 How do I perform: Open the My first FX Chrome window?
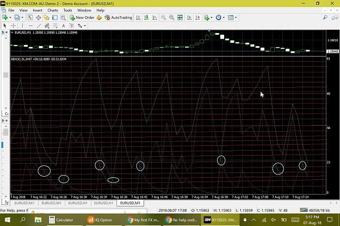click(143, 220)
